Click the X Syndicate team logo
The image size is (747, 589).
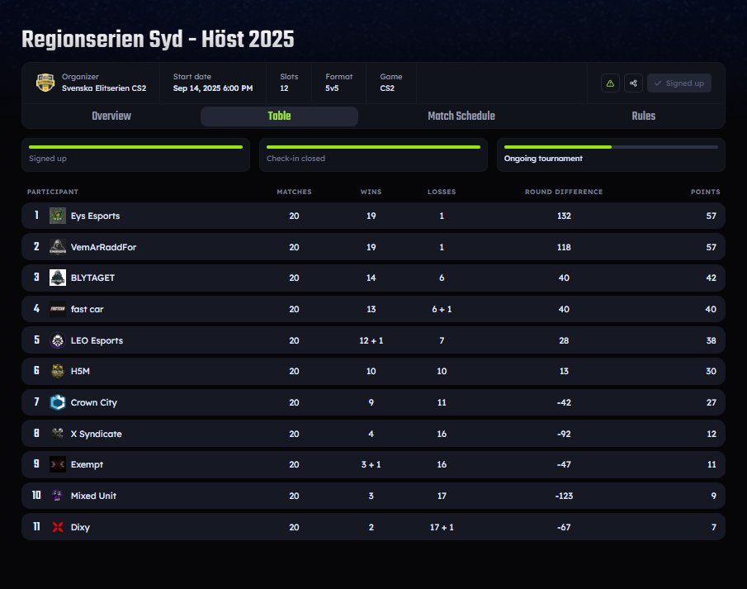58,434
